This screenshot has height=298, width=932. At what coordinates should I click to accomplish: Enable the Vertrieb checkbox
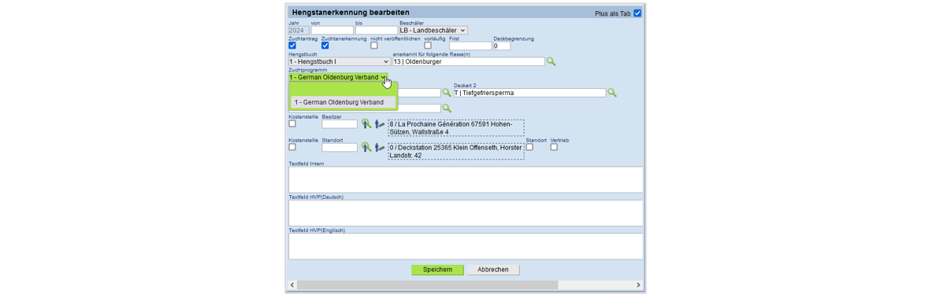tap(553, 147)
